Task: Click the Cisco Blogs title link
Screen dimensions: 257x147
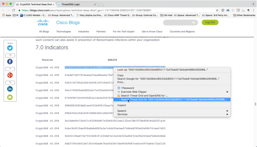Action: (x=68, y=23)
